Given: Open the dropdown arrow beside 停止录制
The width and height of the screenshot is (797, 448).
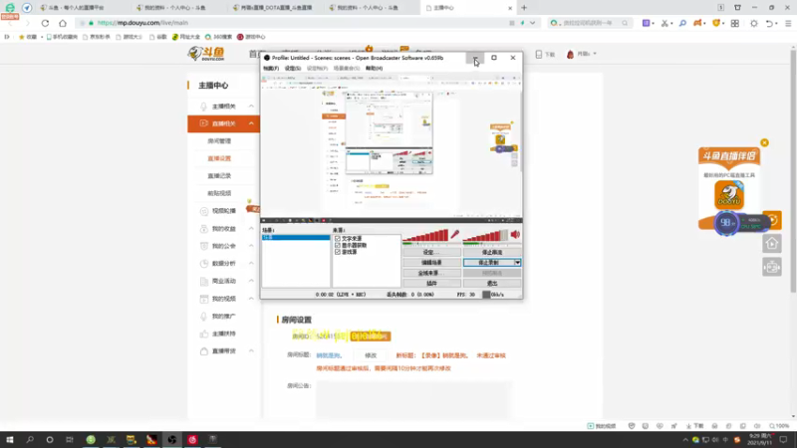Looking at the screenshot, I should (x=517, y=263).
